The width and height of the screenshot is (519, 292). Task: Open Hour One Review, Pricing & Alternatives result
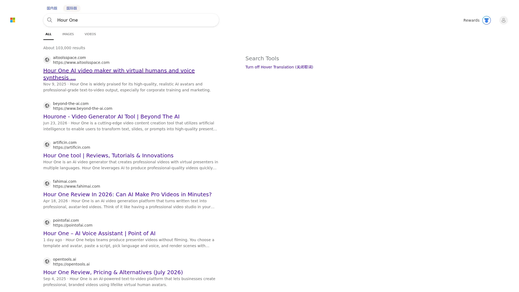[113, 272]
